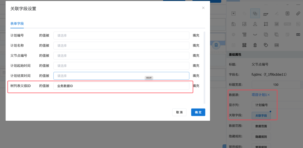
Task: Close the 关联字段设置 dialog
Action: [203, 8]
